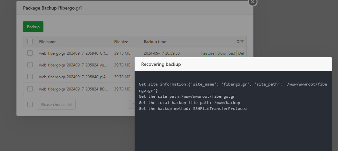Open the 'Please choose del' dropdown
The height and width of the screenshot is (151, 338).
coord(56,105)
